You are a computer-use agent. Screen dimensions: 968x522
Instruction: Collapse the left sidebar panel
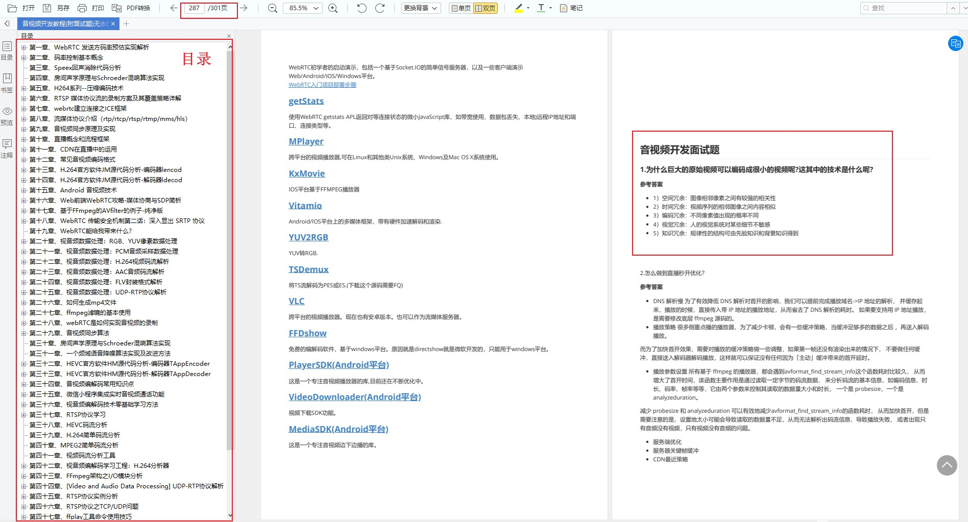point(7,23)
